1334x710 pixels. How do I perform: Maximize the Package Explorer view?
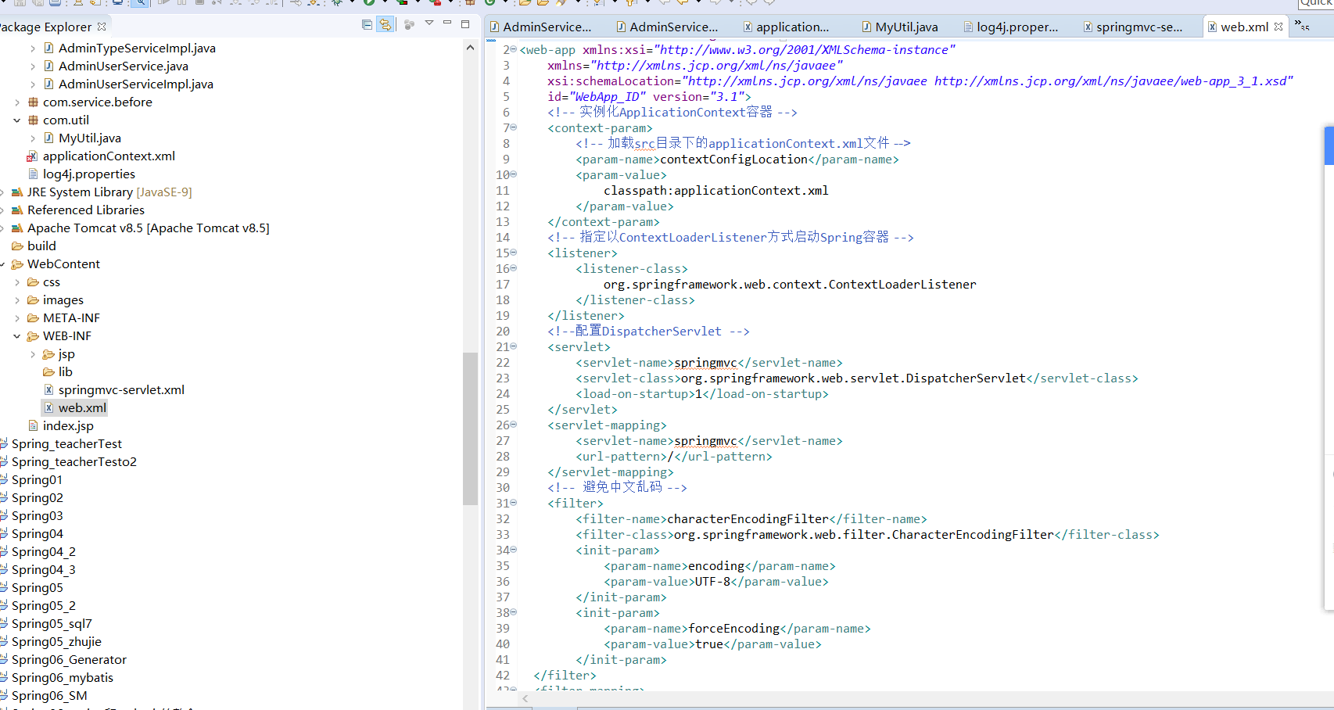465,24
